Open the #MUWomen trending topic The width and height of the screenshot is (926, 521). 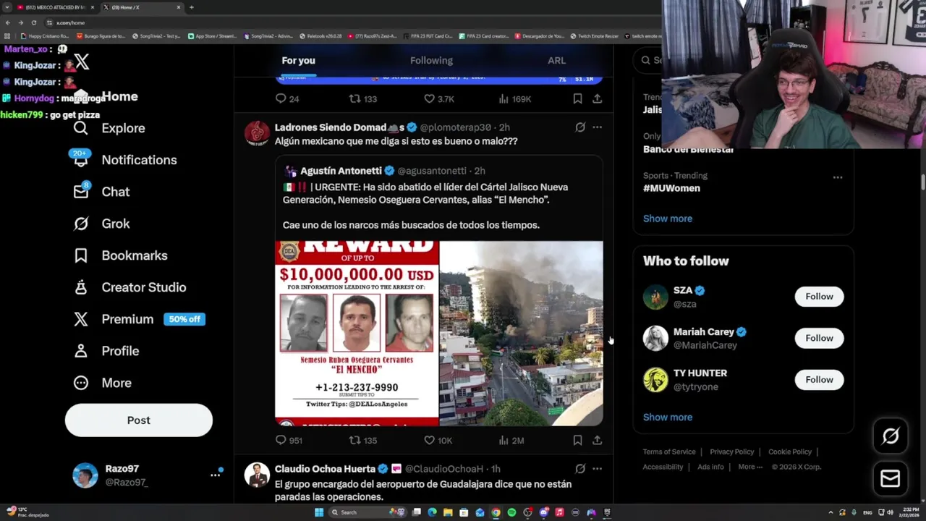click(x=671, y=188)
